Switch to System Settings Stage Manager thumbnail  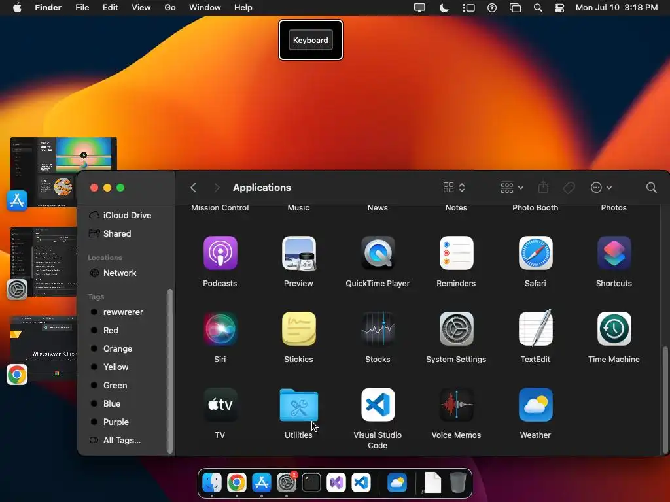[44, 261]
